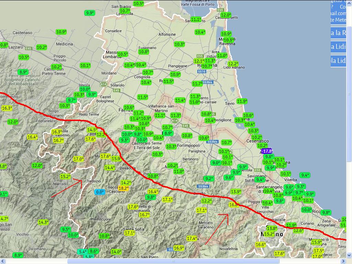Click the 9.5° temperature marker

pos(66,229)
